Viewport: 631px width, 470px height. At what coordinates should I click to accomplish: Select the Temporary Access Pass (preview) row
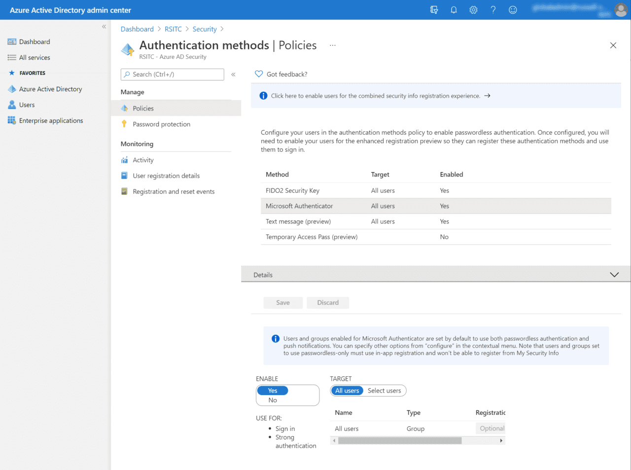coord(436,237)
